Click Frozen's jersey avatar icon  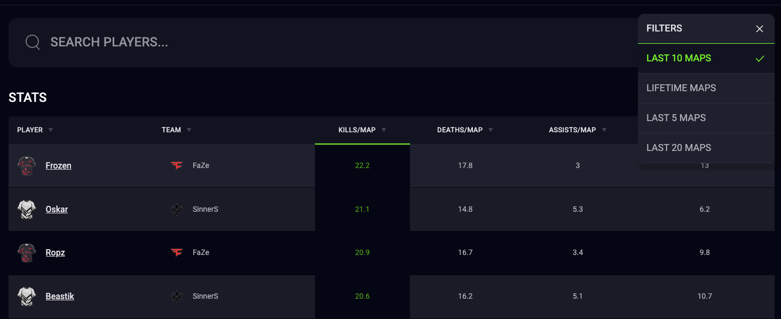tap(27, 166)
